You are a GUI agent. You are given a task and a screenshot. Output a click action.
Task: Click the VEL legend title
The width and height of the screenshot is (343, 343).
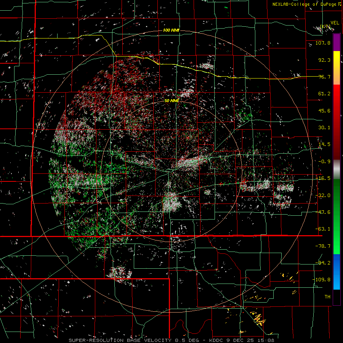[x=335, y=23]
